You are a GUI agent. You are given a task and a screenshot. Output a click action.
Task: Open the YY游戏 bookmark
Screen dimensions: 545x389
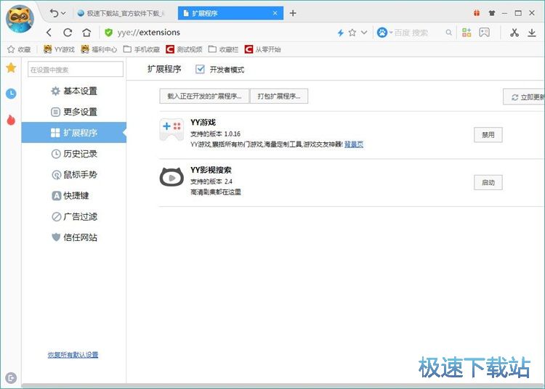coord(59,49)
